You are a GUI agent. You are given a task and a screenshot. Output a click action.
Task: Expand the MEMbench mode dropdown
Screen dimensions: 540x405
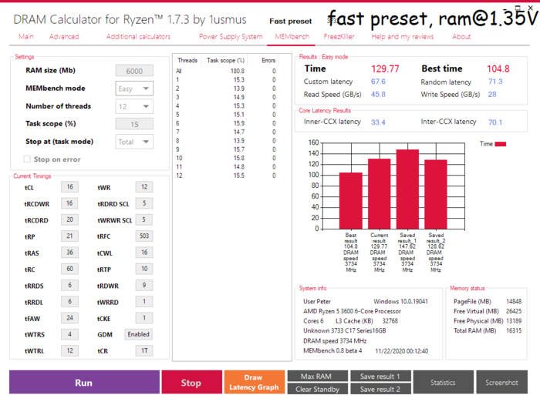coord(134,89)
